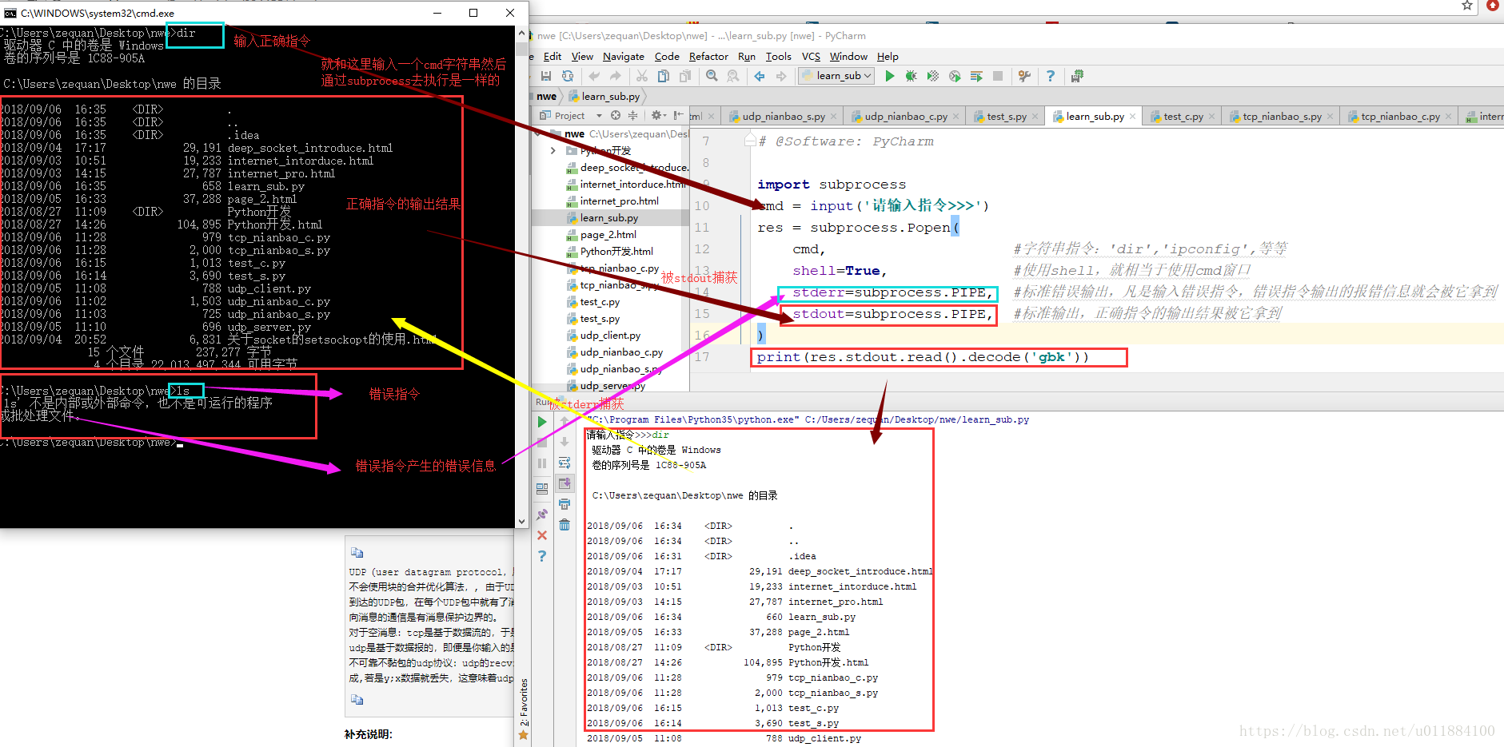Toggle Pin Tab icon in Run panel
1504x747 pixels.
[x=542, y=515]
